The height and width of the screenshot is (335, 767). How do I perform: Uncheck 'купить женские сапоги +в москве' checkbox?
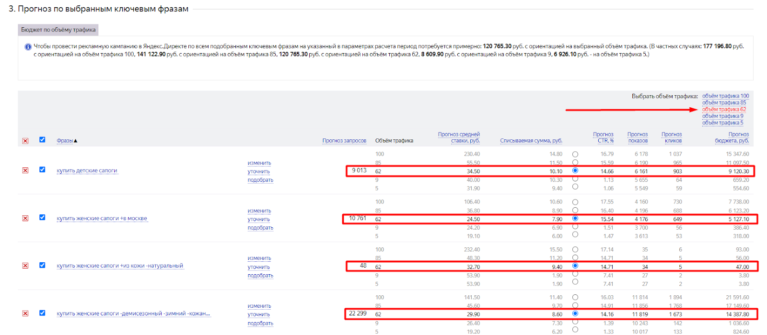42,217
